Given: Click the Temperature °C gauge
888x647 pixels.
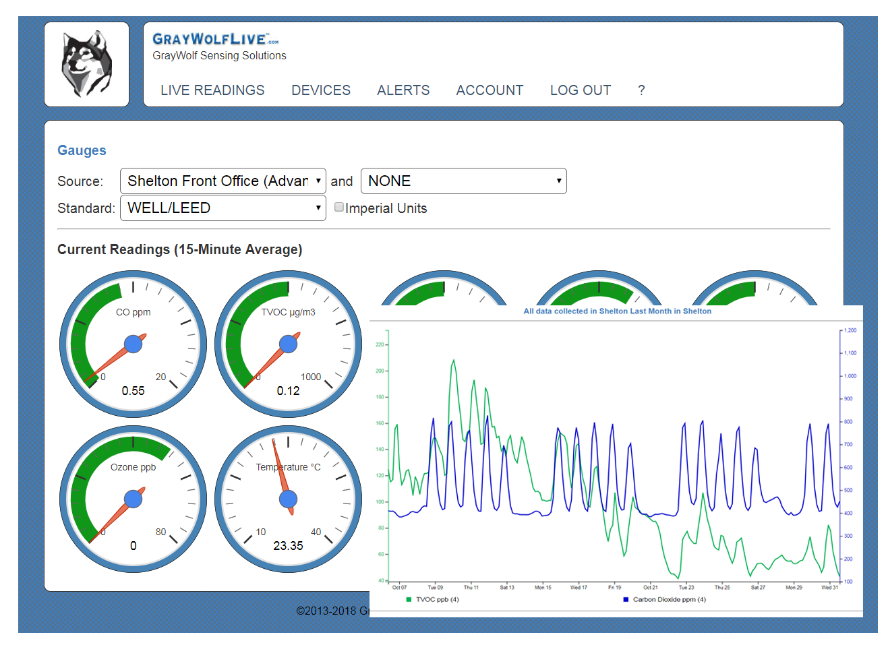Looking at the screenshot, I should pyautogui.click(x=289, y=499).
